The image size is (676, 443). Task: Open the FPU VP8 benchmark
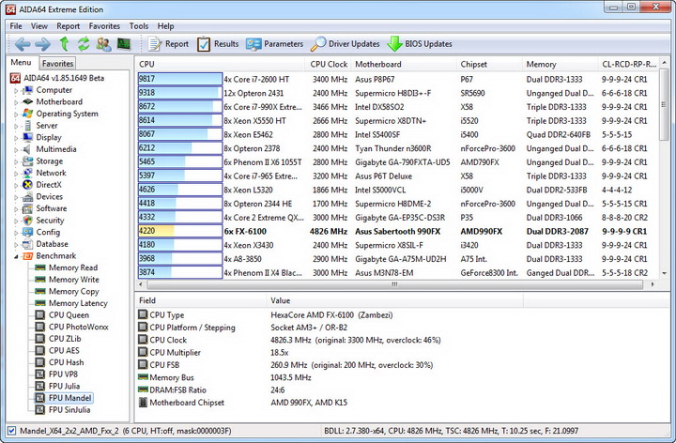click(x=63, y=374)
